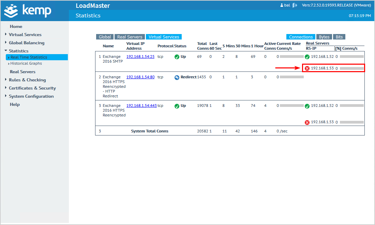The height and width of the screenshot is (225, 375).
Task: Click total conns value "19078"
Action: click(x=202, y=106)
